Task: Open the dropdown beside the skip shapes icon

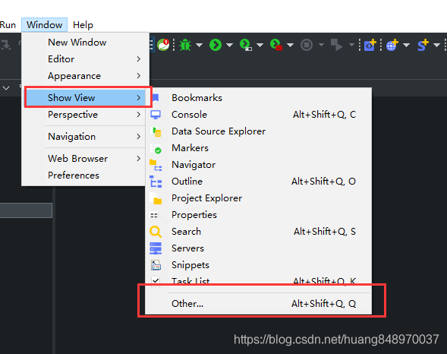Action: tap(351, 45)
